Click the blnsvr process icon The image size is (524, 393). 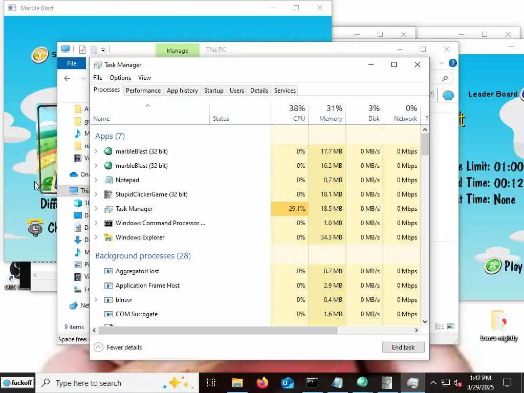[108, 300]
